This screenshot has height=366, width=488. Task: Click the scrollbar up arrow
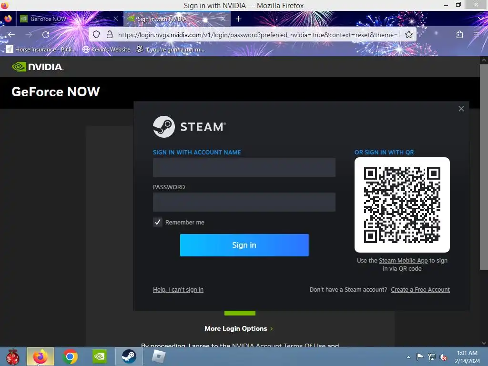tap(484, 60)
